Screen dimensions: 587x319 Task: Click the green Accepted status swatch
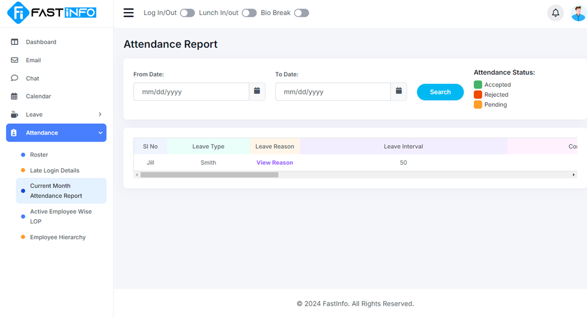(477, 85)
